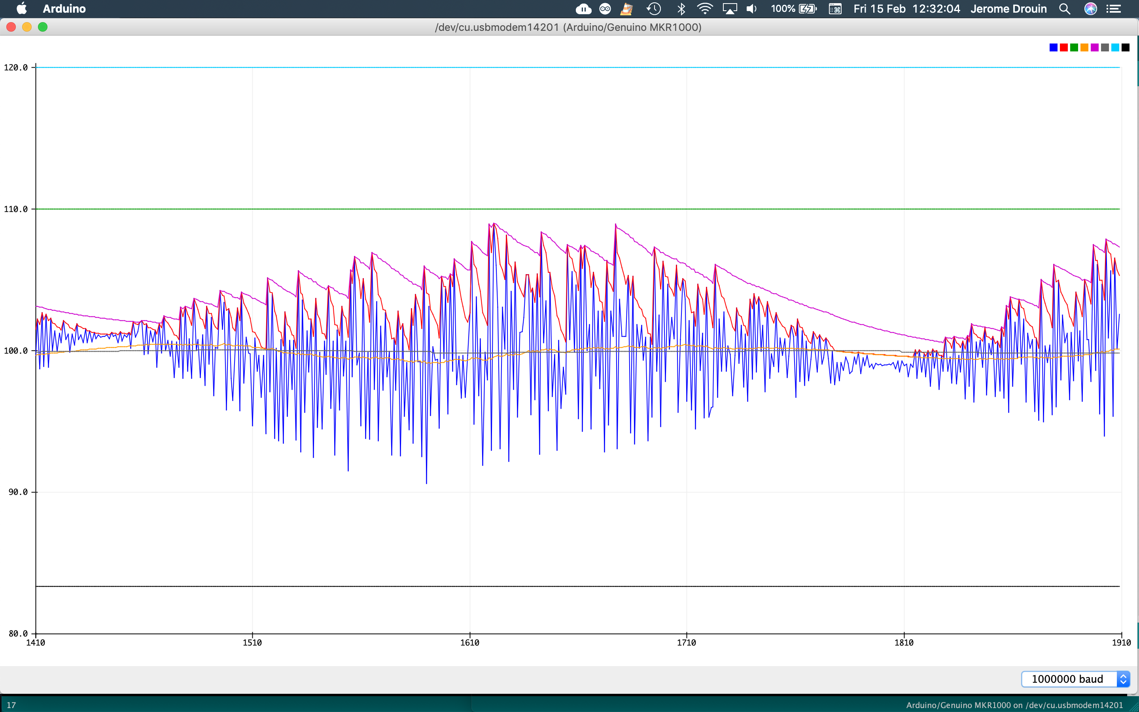Click the 120.0 y-axis label

point(16,67)
